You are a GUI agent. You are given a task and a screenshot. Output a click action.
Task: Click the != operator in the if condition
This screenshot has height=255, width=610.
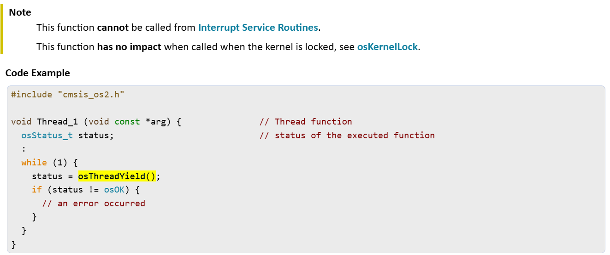pos(91,189)
